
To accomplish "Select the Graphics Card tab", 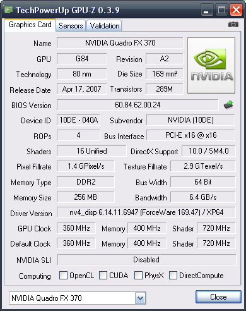I will (x=30, y=25).
